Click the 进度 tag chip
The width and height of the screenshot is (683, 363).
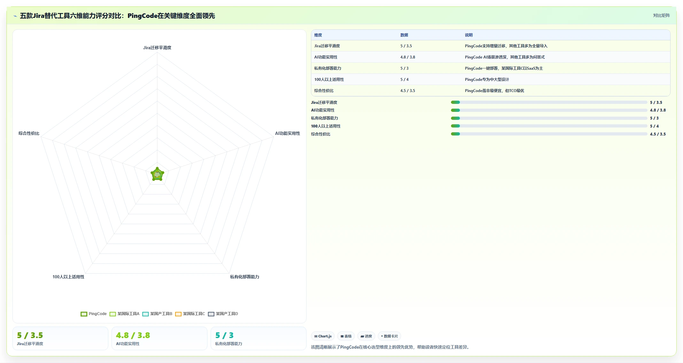coord(366,336)
